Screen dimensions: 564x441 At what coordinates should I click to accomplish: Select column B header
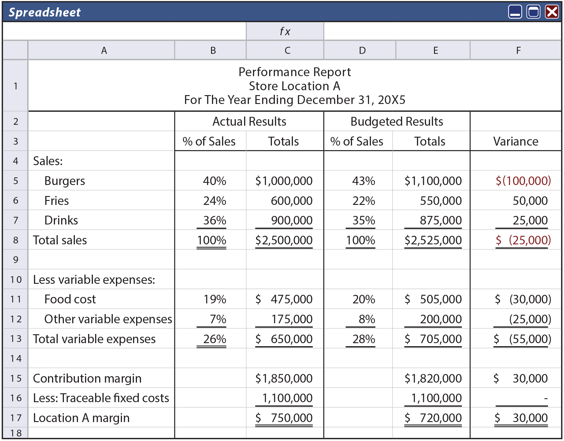(210, 50)
